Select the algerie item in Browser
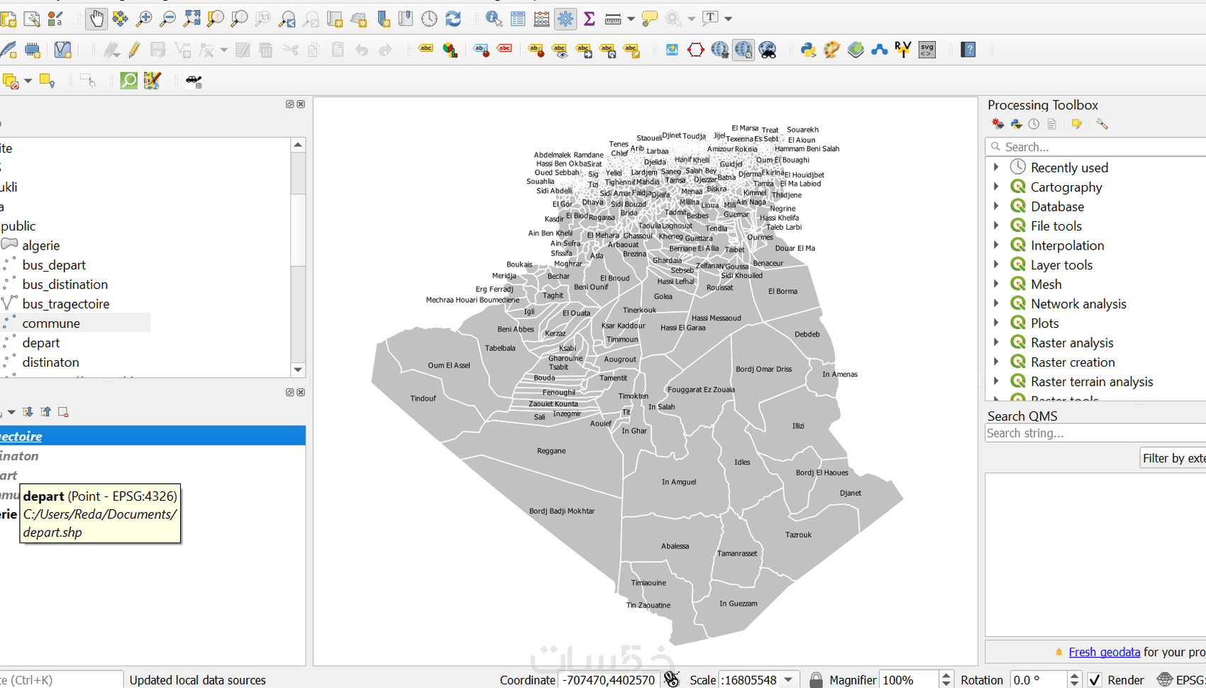 coord(40,245)
